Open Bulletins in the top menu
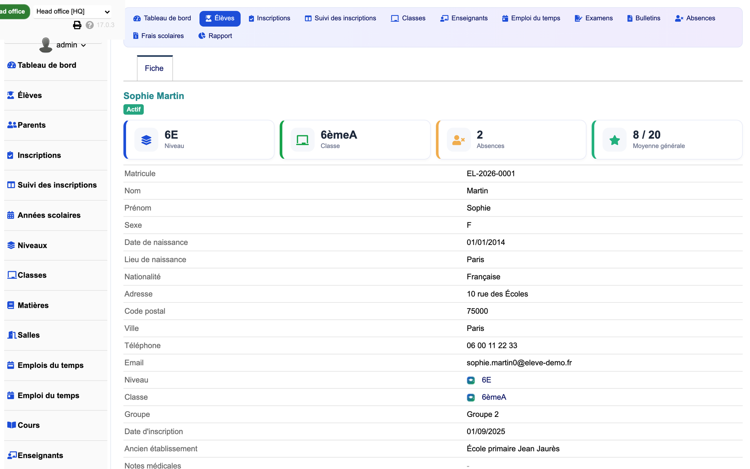This screenshot has height=469, width=750. 644,18
